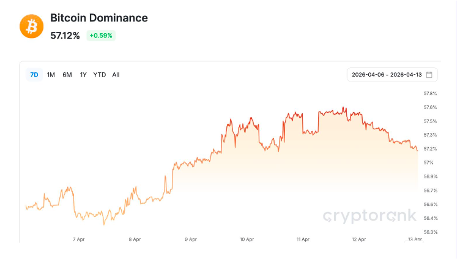The image size is (471, 272).
Task: Click the 57.8% y-axis label
Action: (x=430, y=94)
